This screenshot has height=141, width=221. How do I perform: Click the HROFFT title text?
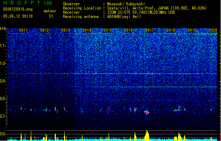[x=22, y=3]
